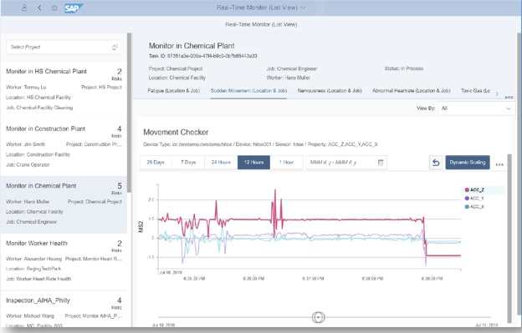
Task: Select the 12 Hours range
Action: click(x=253, y=163)
